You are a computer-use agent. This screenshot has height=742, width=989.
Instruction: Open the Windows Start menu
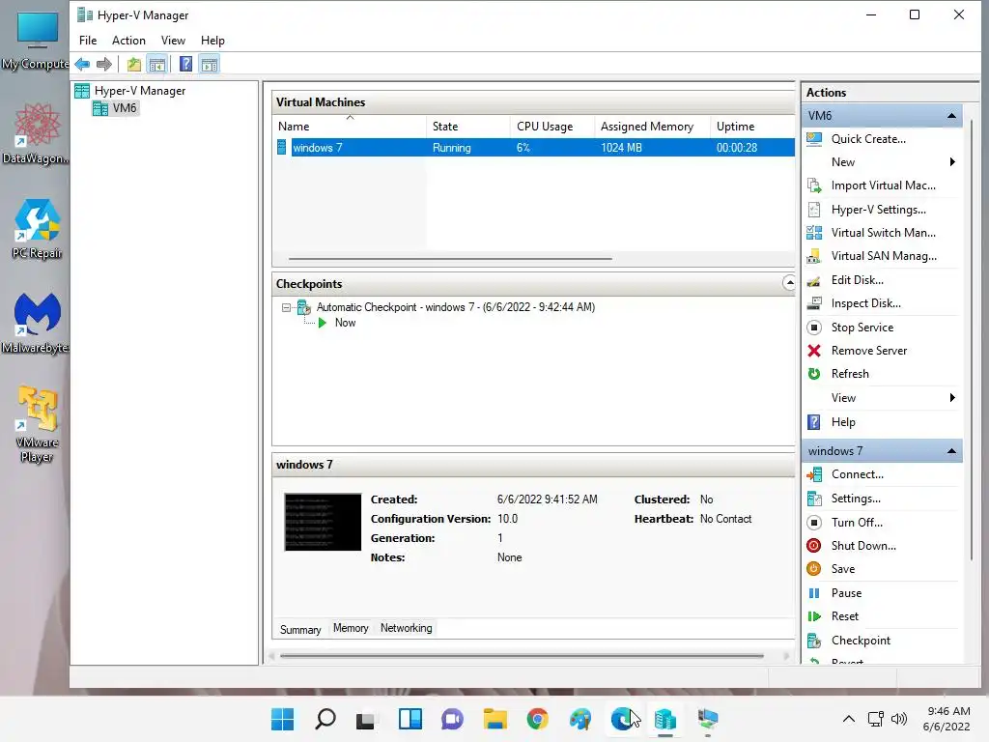(282, 719)
